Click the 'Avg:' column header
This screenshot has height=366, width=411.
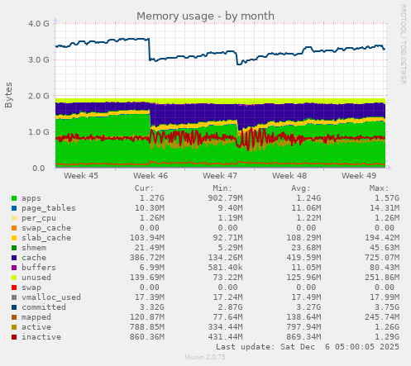pos(301,188)
